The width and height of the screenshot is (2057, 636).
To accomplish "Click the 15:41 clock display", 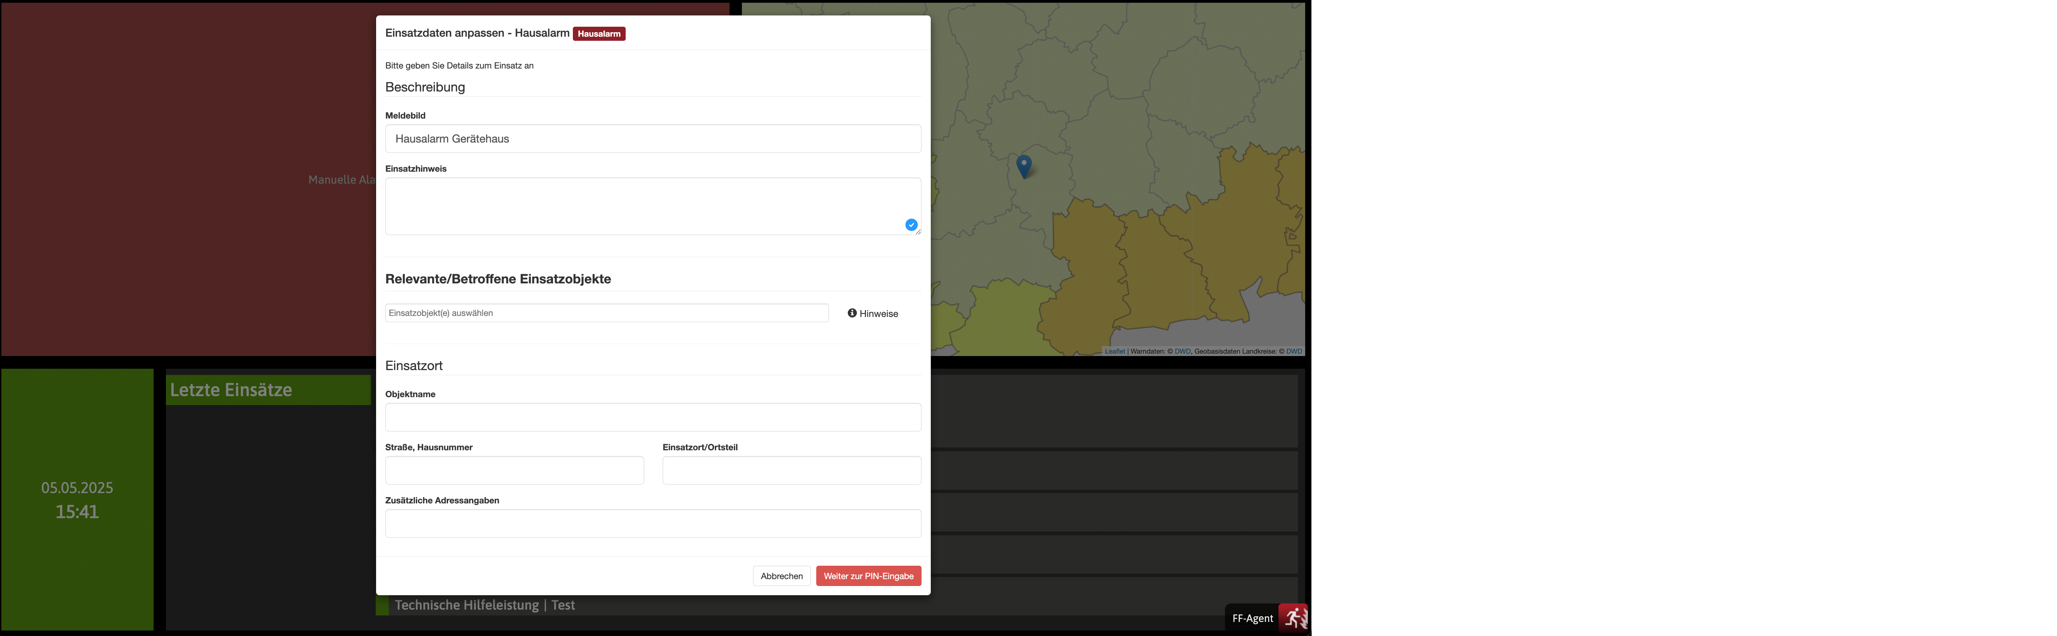I will click(77, 512).
